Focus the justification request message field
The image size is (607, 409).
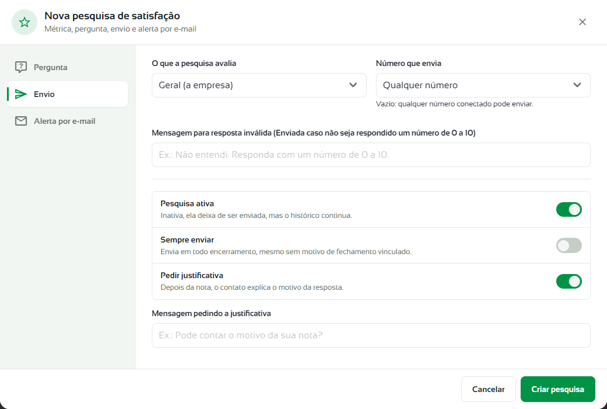click(x=371, y=335)
